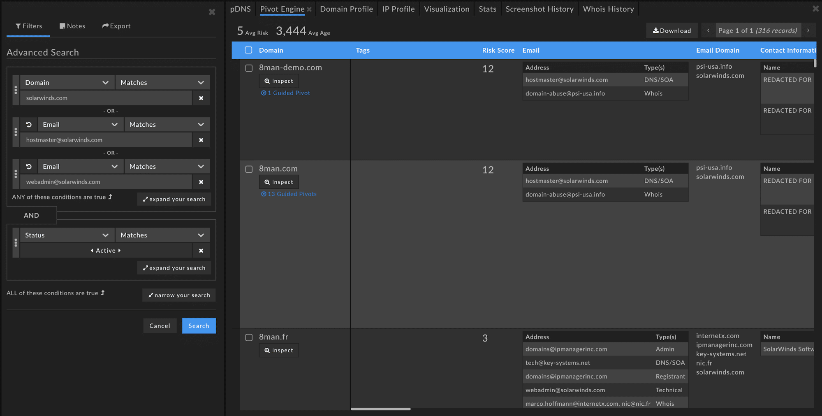Open the Matches dropdown for the Domain condition
The image size is (822, 416).
tap(162, 83)
